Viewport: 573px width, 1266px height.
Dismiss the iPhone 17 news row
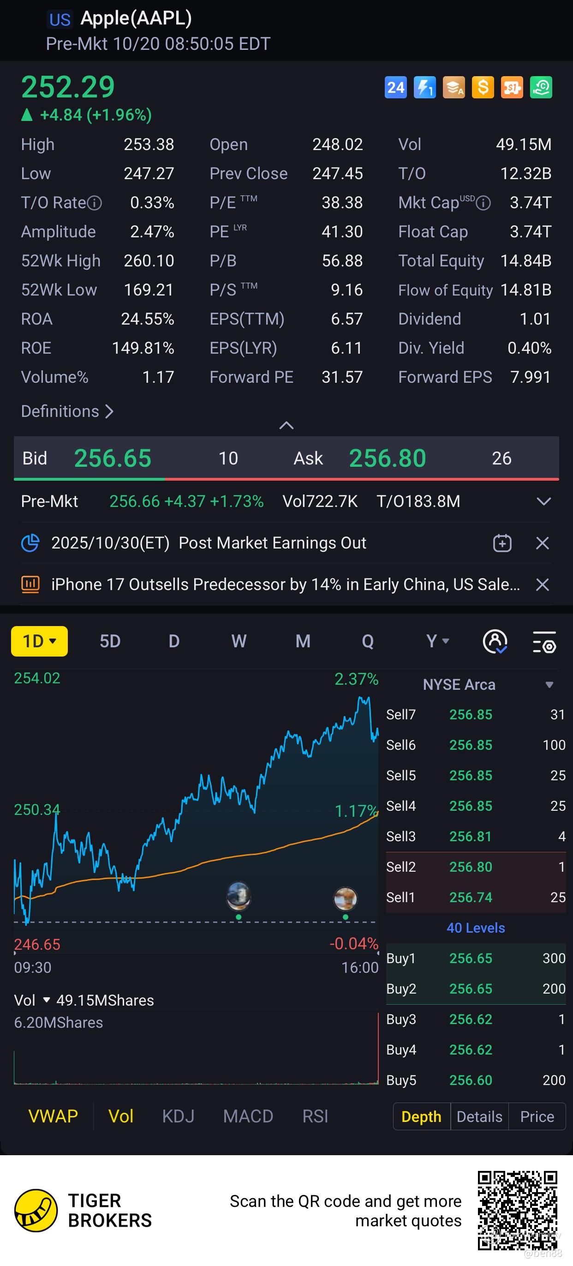[542, 585]
